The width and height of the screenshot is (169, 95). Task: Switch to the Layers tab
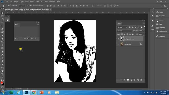[119, 23]
